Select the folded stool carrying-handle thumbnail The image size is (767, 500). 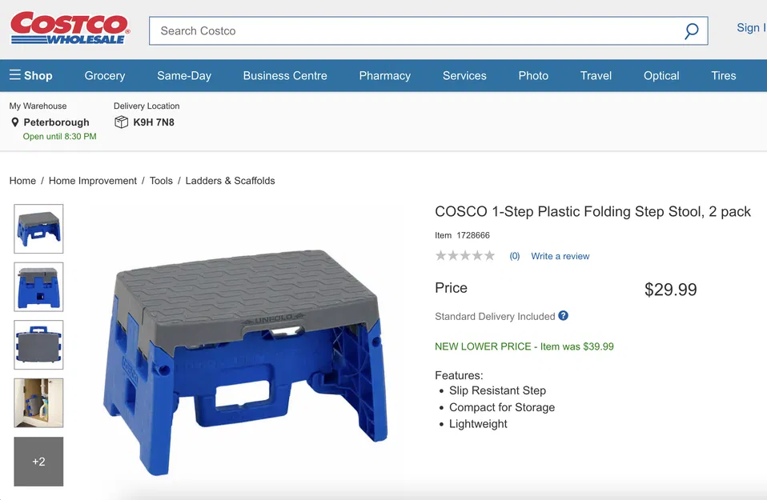(38, 345)
